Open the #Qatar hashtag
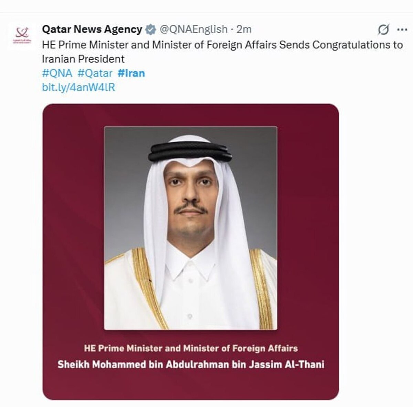Screen dimensions: 413x407 [95, 73]
